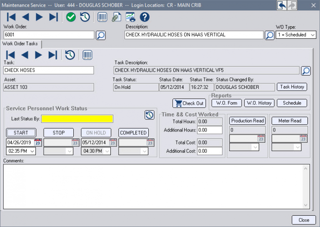The height and width of the screenshot is (227, 320).
Task: Select the Work Order Tasks tab
Action: coord(20,44)
